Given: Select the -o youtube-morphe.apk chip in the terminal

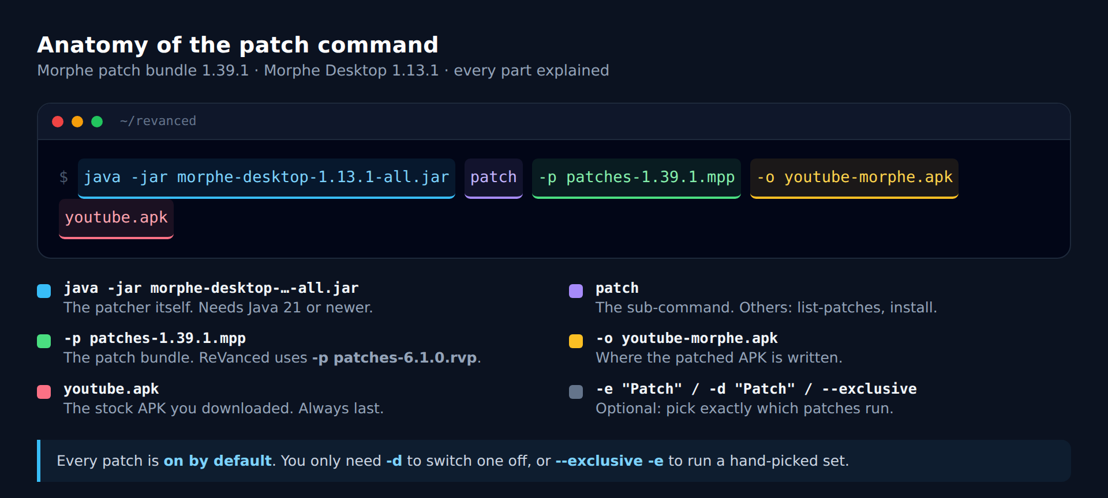Looking at the screenshot, I should pos(854,178).
